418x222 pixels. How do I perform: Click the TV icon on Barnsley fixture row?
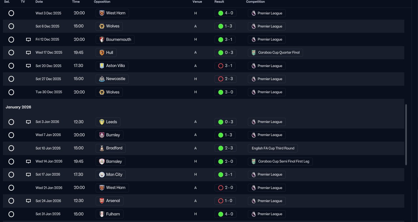click(28, 162)
